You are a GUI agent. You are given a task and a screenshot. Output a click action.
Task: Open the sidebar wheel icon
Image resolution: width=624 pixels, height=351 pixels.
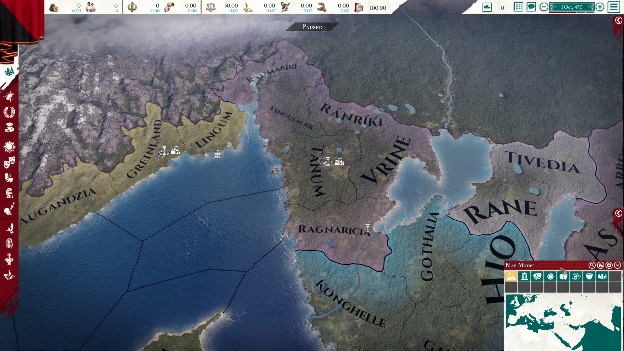pos(9,243)
